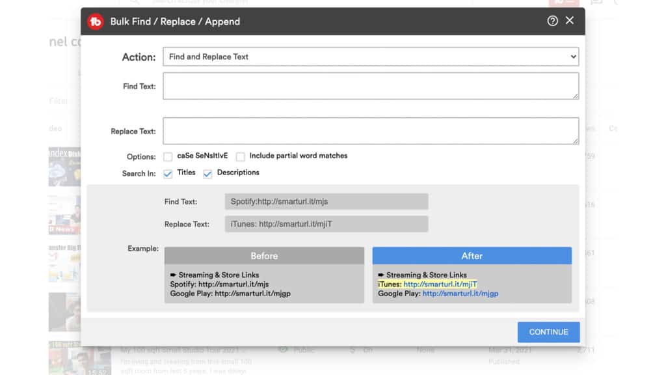Enable the caSe SeNsItIvE option
Viewport: 666px width, 375px height.
(x=168, y=157)
